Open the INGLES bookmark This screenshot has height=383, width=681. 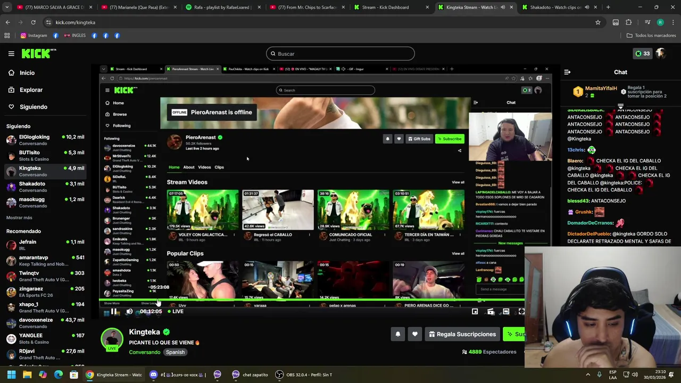74,36
